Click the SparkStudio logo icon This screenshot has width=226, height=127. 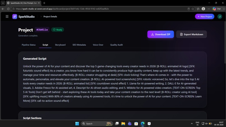pyautogui.click(x=15, y=17)
